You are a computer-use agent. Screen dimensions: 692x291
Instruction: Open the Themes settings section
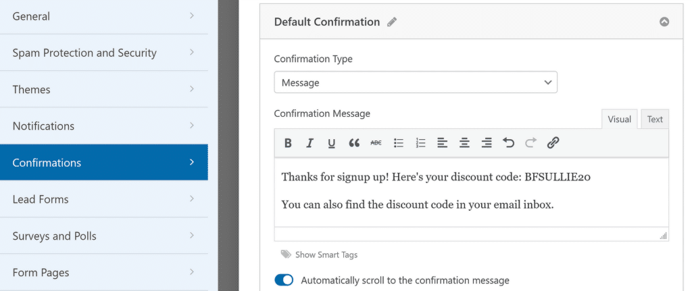[x=103, y=90]
